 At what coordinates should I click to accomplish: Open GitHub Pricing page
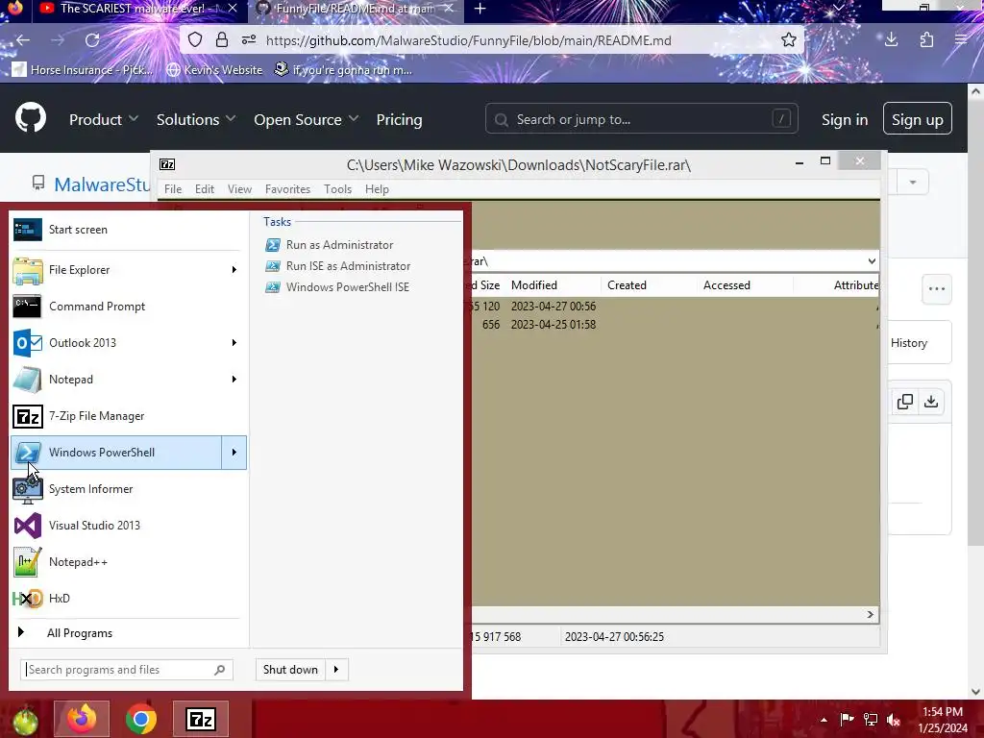tap(399, 119)
